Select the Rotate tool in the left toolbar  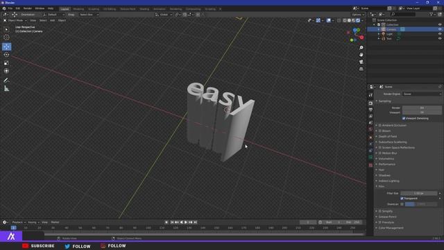click(x=6, y=55)
